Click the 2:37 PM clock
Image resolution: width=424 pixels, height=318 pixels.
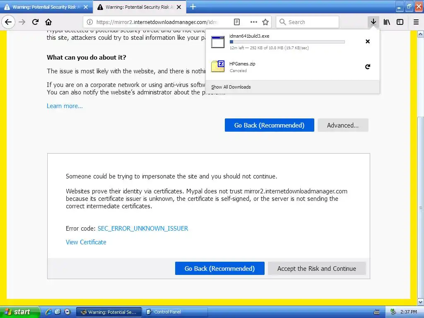409,312
